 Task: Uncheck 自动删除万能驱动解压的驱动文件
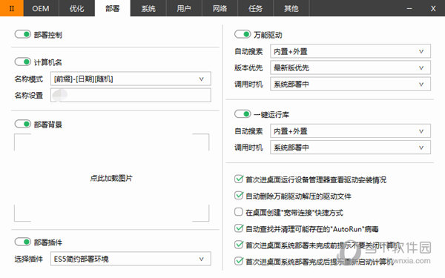point(239,196)
